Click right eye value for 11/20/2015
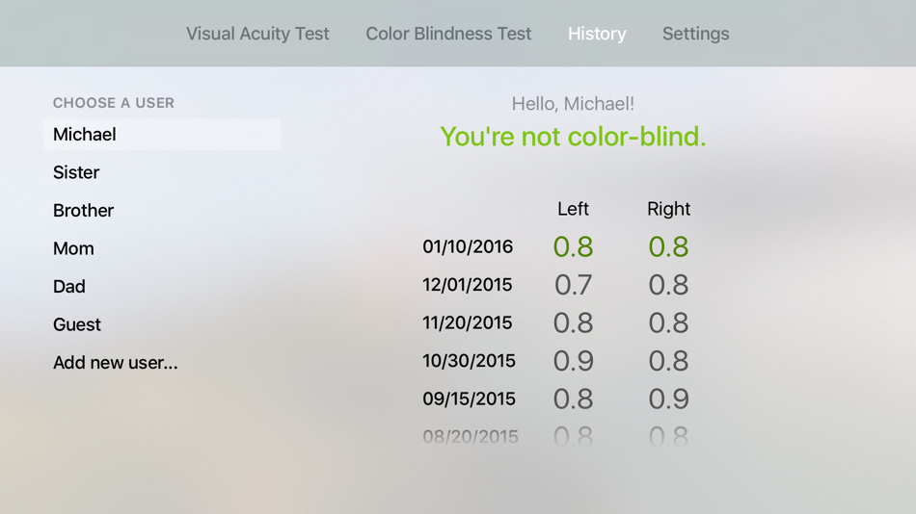The image size is (916, 514). pos(668,322)
